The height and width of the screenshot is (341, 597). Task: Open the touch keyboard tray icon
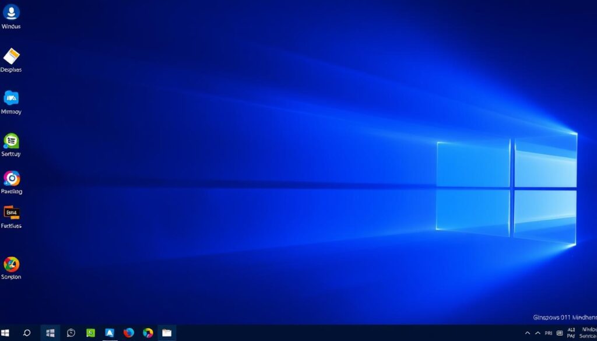[560, 333]
